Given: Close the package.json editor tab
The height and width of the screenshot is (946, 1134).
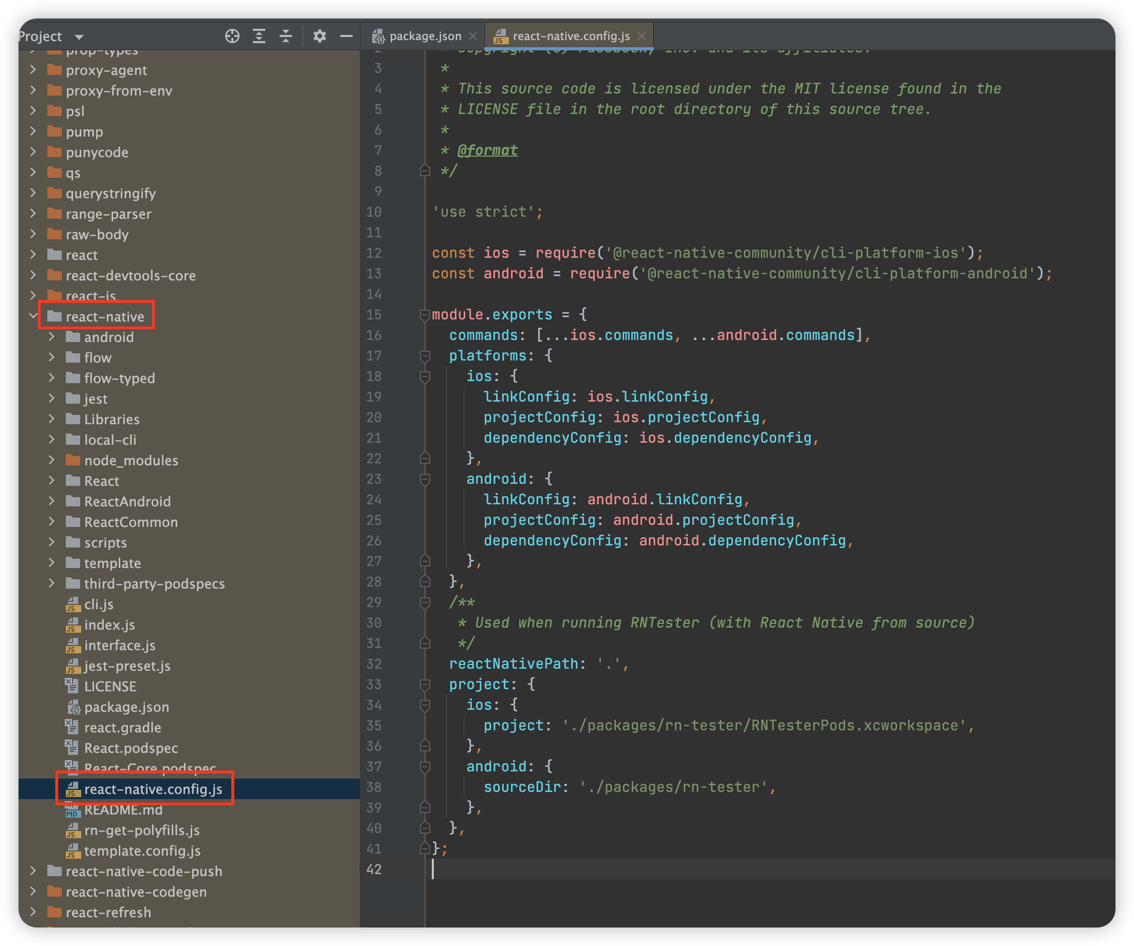Looking at the screenshot, I should point(473,36).
